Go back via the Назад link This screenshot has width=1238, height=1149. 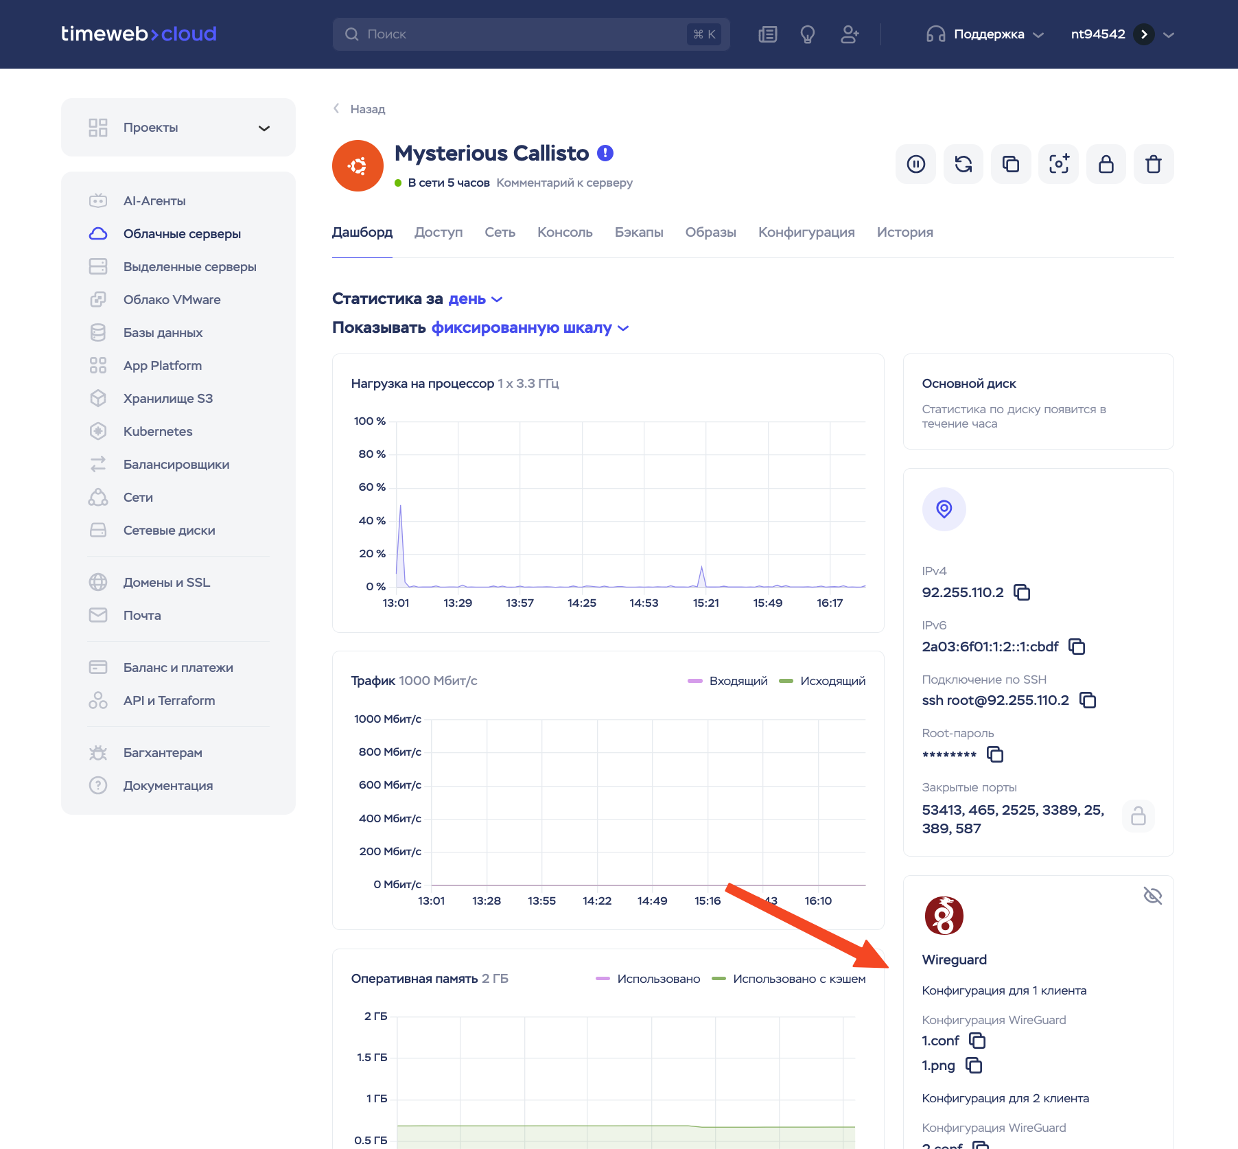(360, 109)
